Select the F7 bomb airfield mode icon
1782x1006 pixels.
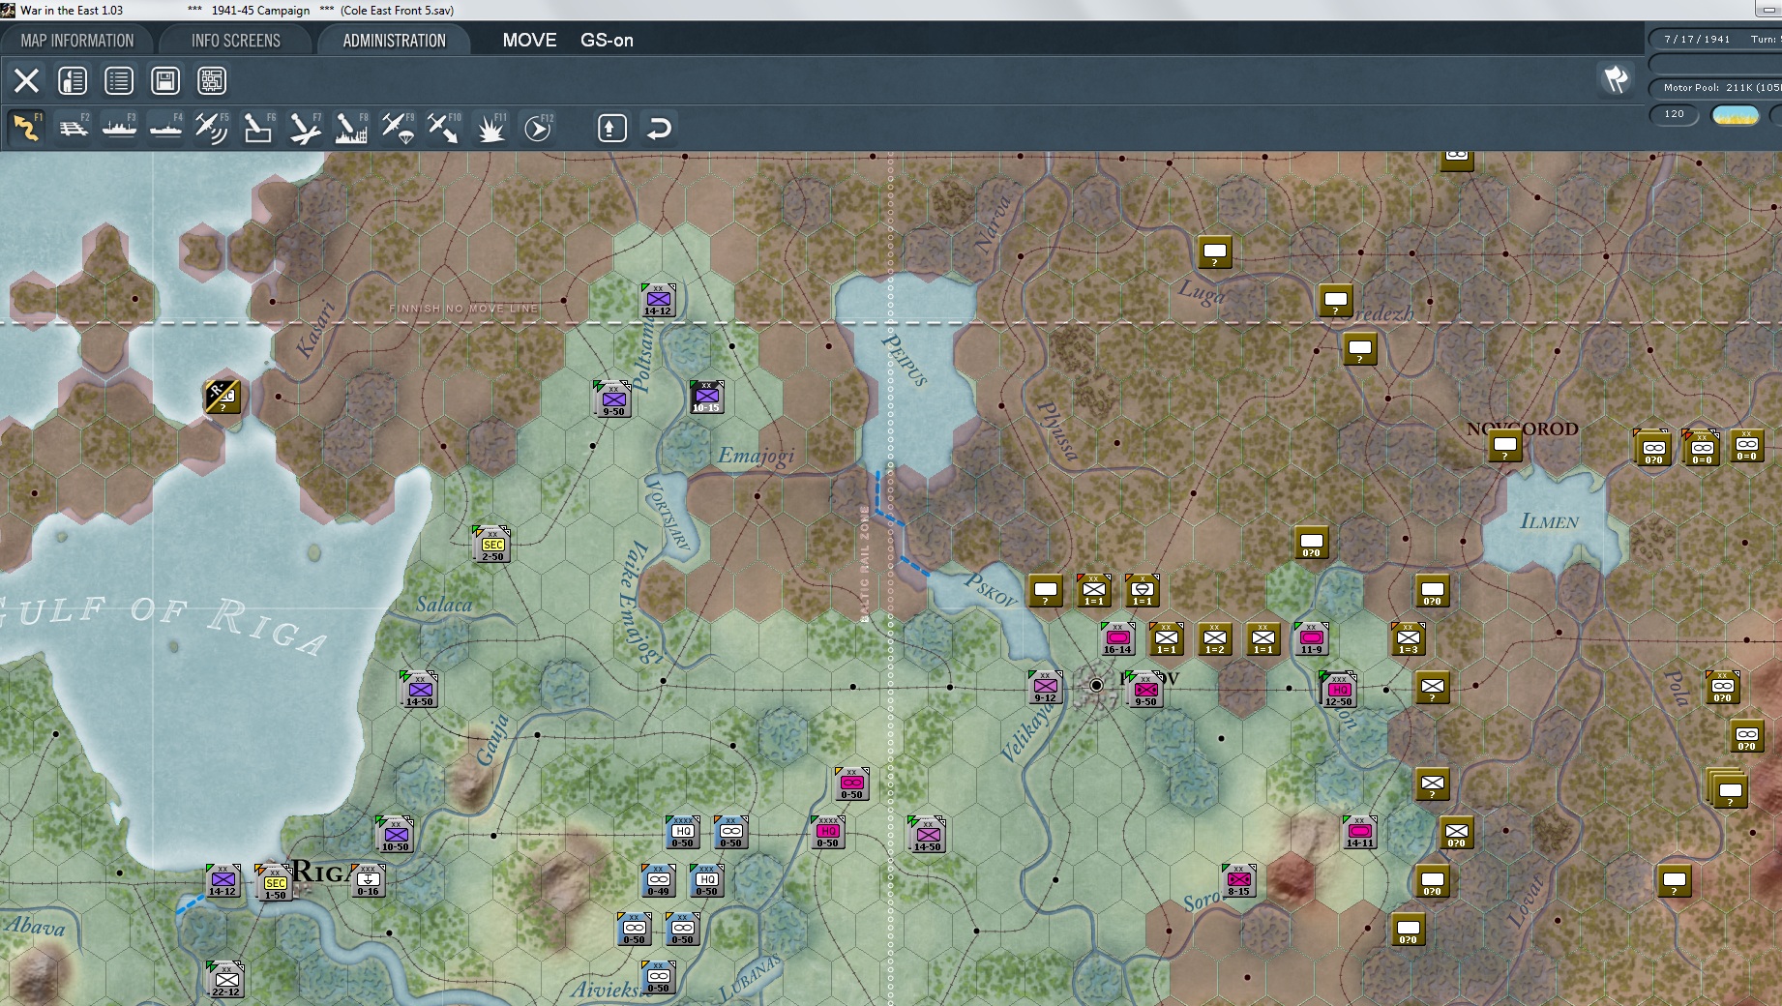(305, 128)
